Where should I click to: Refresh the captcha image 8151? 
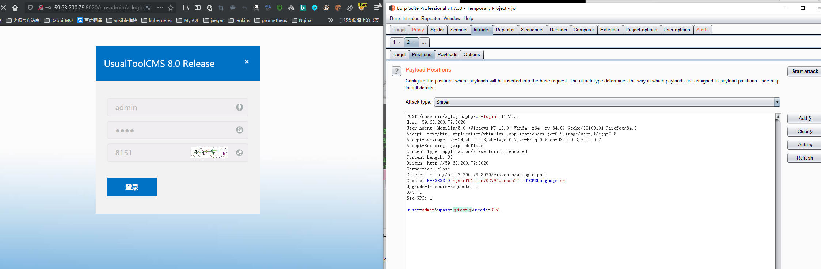[x=209, y=153]
